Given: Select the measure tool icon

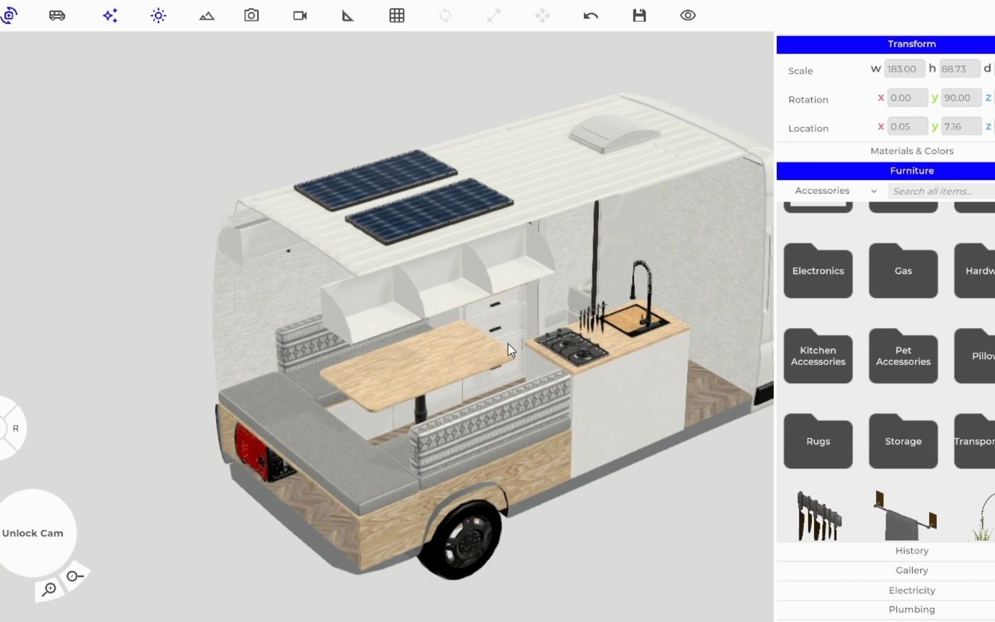Looking at the screenshot, I should 347,16.
